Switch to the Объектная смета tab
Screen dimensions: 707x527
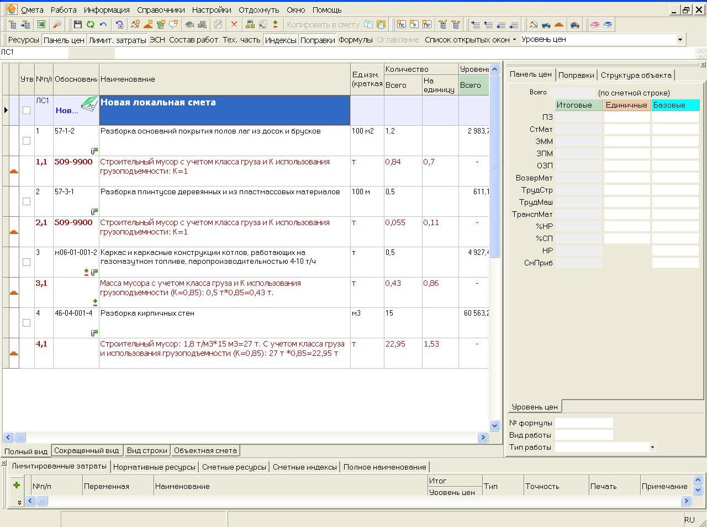(x=205, y=450)
